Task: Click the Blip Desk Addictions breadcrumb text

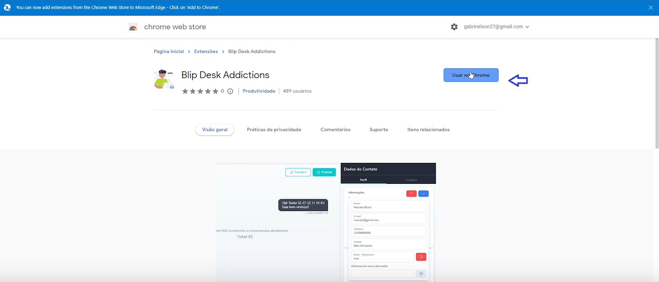Action: [x=252, y=52]
